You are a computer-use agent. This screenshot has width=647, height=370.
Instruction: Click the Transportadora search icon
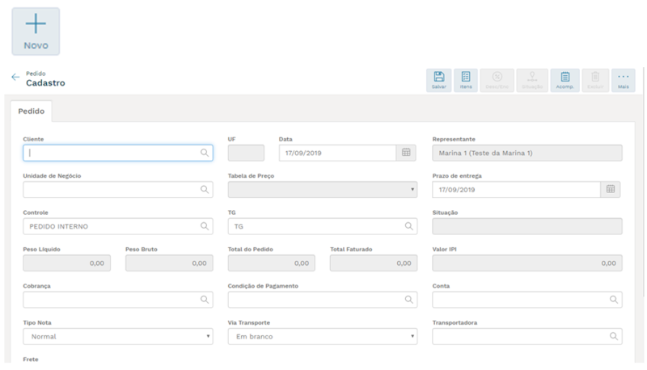pos(614,336)
